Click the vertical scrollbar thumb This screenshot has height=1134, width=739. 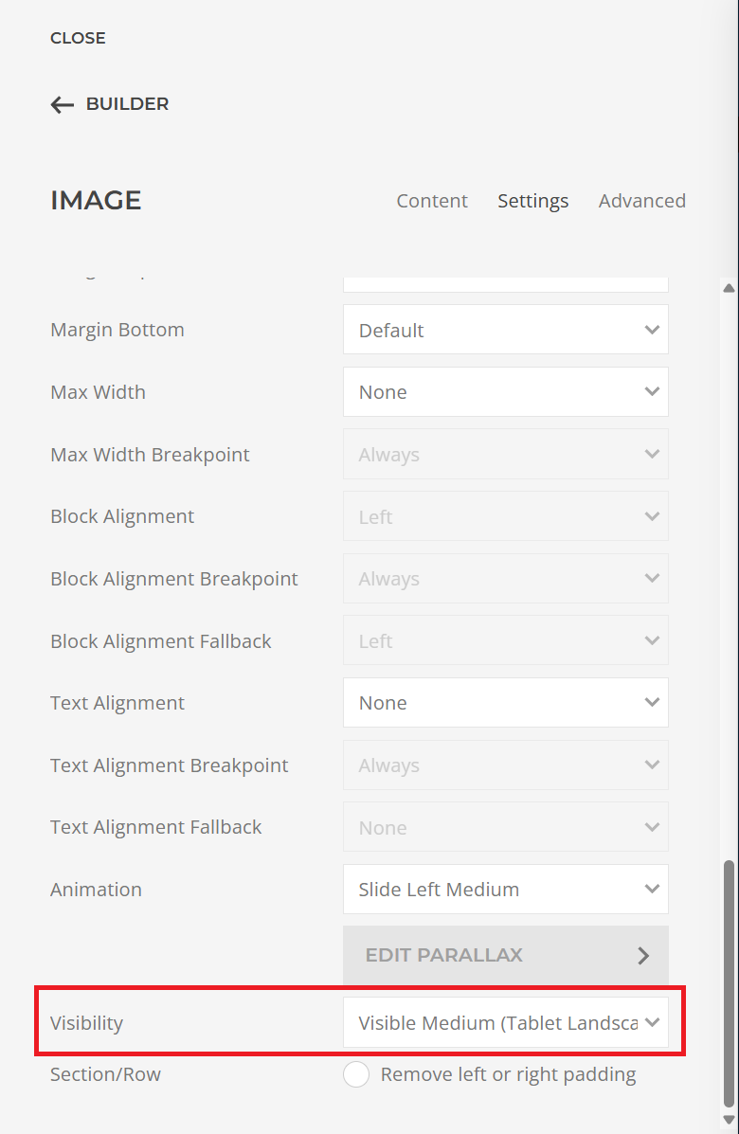728,985
